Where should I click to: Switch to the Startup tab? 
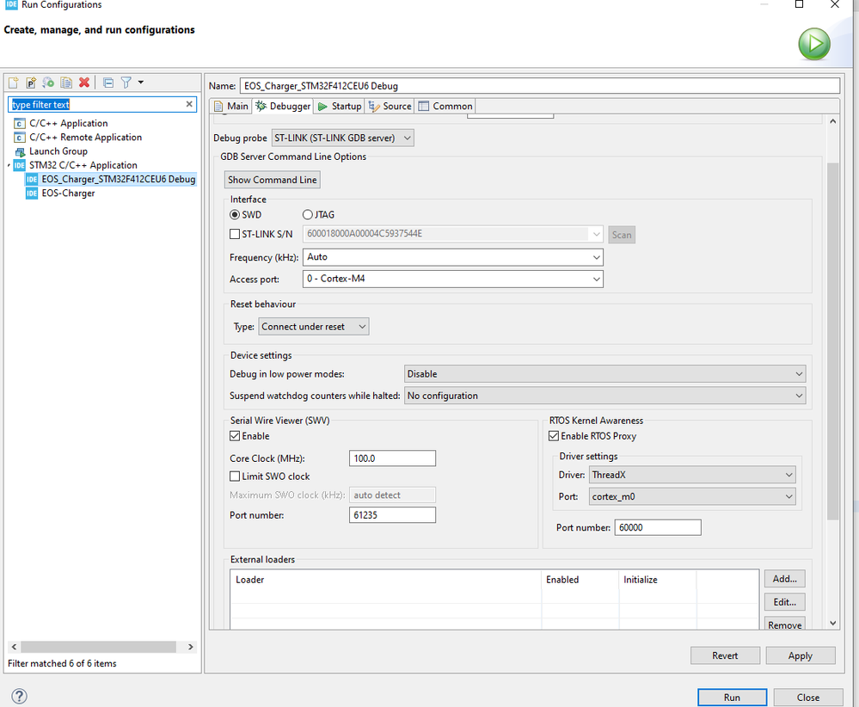(340, 107)
